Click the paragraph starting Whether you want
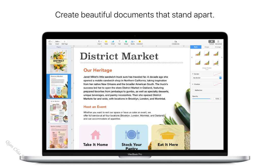Screen dimensions: 268x166 [x=124, y=116]
